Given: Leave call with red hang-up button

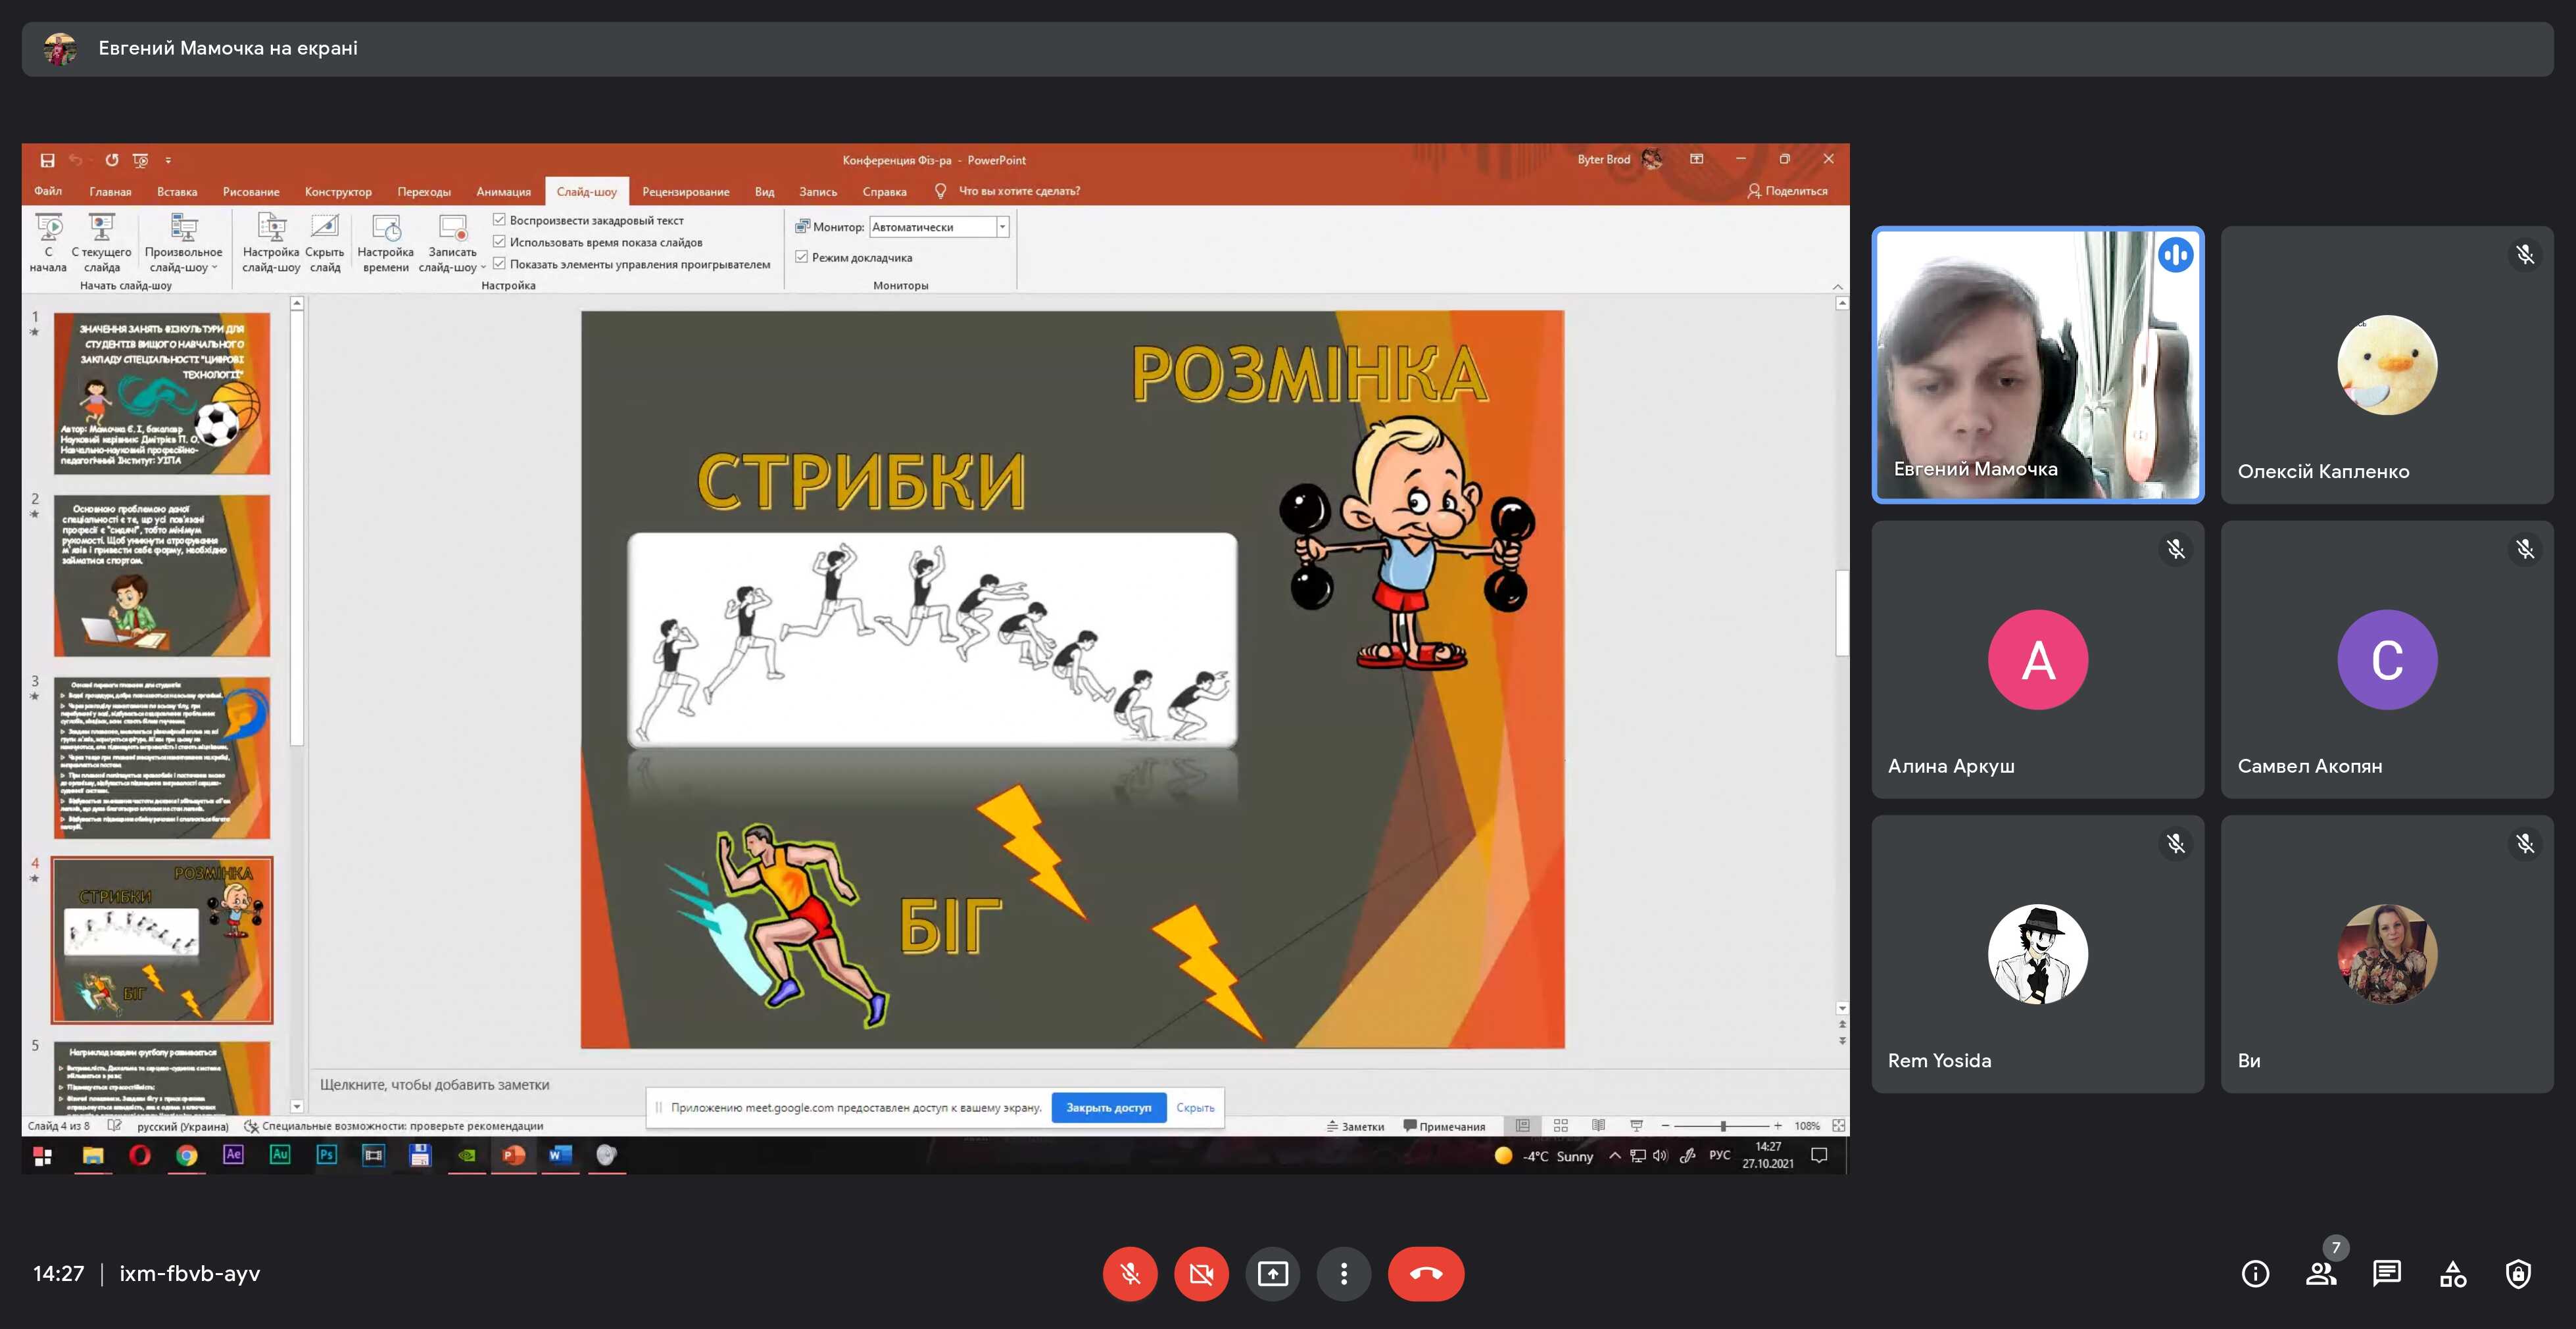Looking at the screenshot, I should pyautogui.click(x=1426, y=1273).
